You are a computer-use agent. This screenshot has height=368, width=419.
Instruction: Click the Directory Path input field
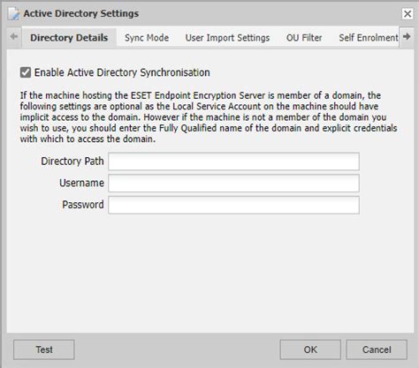tap(233, 161)
